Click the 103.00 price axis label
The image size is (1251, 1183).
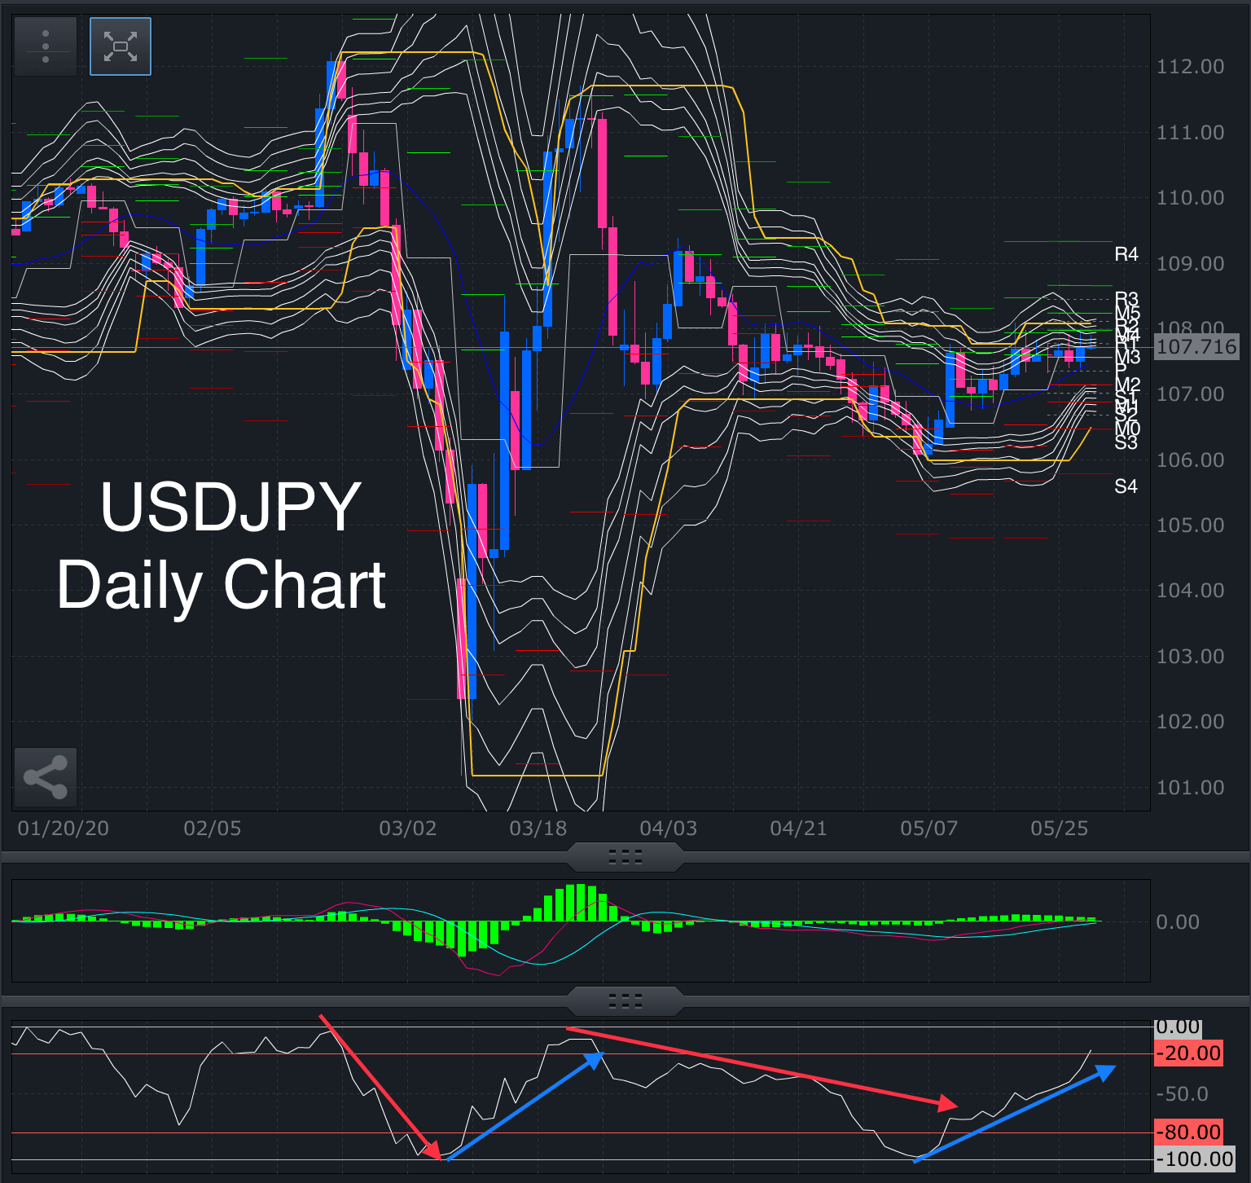tap(1190, 657)
